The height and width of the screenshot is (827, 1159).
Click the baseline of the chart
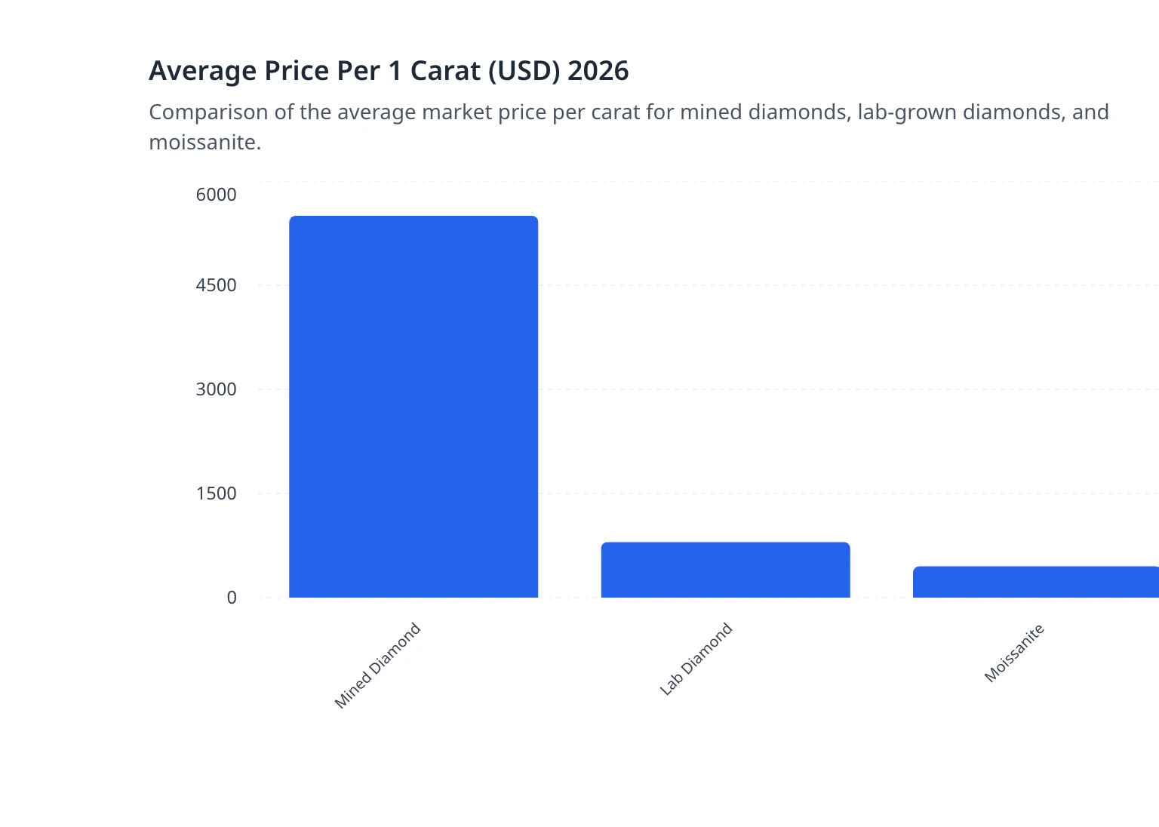pos(573,597)
